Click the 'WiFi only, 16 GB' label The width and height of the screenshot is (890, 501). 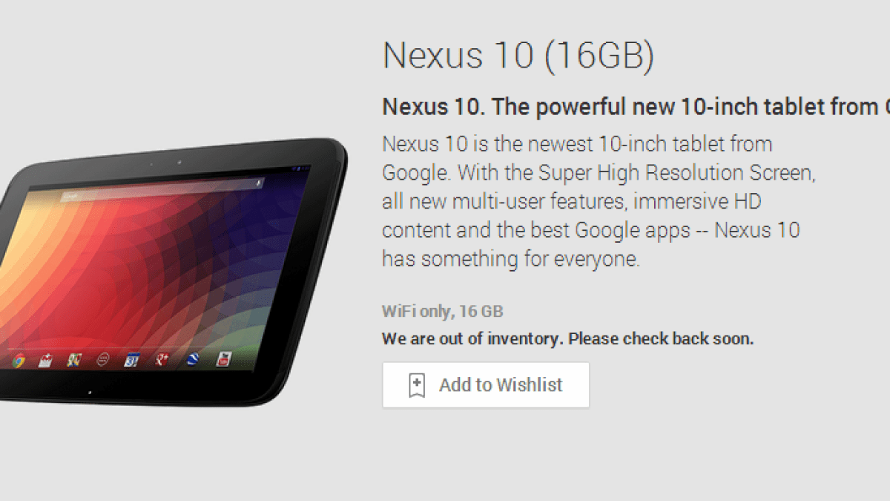[443, 312]
